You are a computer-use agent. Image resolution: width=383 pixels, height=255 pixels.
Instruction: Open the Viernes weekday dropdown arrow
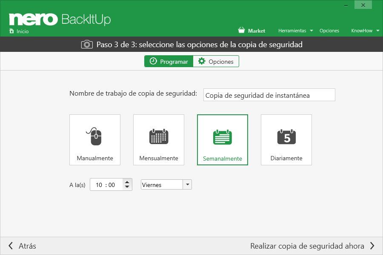coord(187,184)
